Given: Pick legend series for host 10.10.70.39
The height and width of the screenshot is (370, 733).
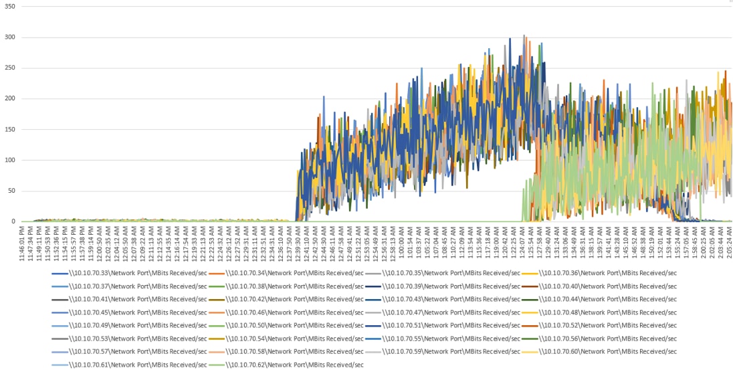Looking at the screenshot, I should tap(443, 286).
